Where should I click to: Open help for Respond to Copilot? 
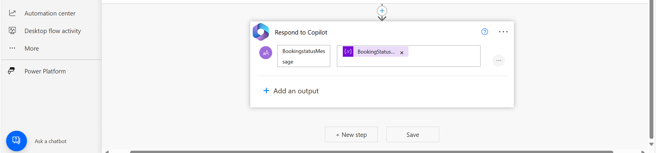tap(485, 32)
